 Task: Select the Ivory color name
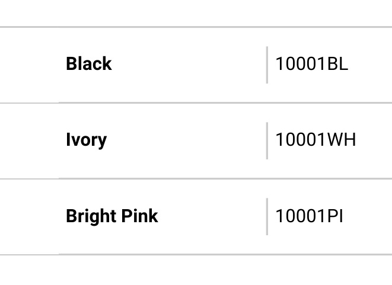click(86, 140)
